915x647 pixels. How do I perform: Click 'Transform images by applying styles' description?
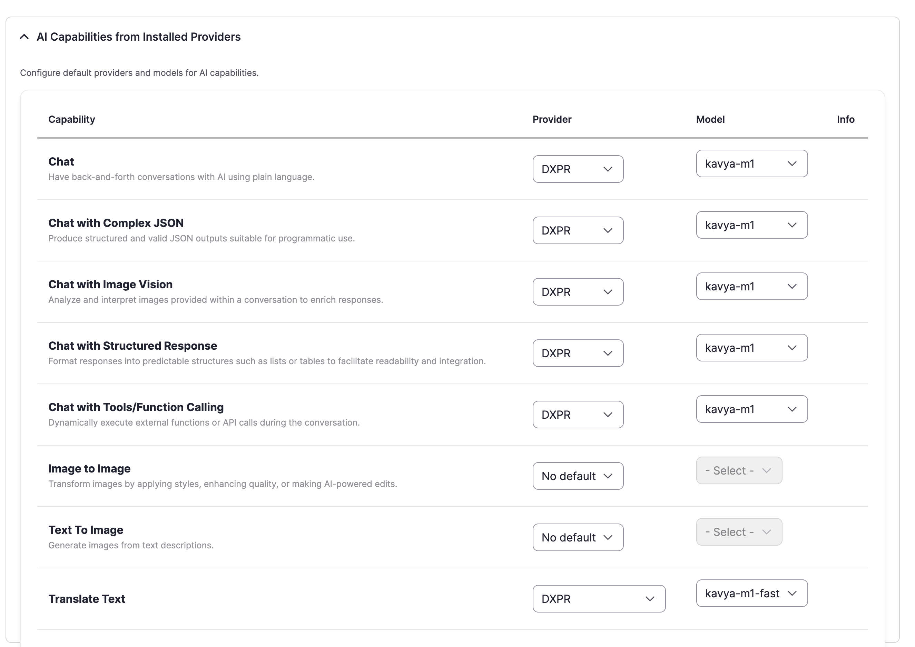223,484
